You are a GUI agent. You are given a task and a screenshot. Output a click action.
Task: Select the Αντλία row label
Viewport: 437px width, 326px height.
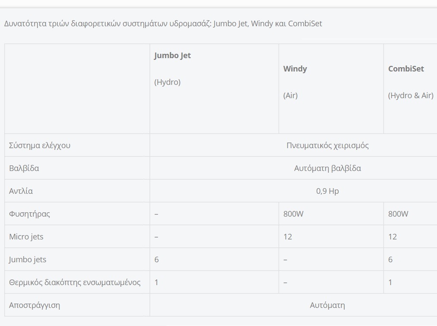pos(21,191)
